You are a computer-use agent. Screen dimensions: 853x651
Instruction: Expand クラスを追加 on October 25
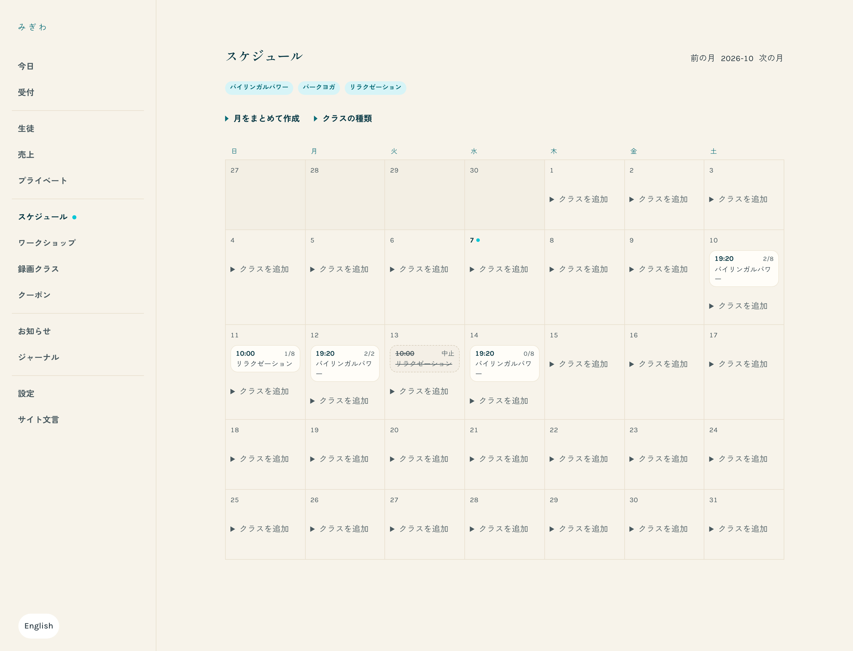click(x=260, y=529)
